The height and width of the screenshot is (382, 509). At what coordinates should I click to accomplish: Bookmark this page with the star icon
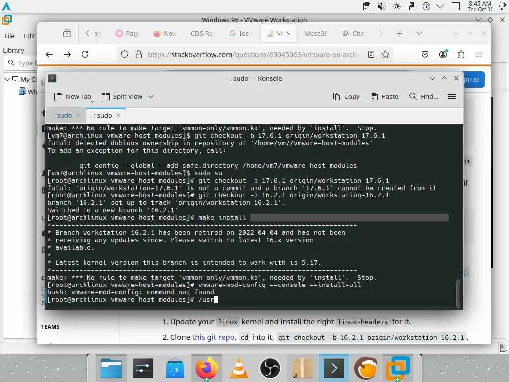click(x=385, y=54)
